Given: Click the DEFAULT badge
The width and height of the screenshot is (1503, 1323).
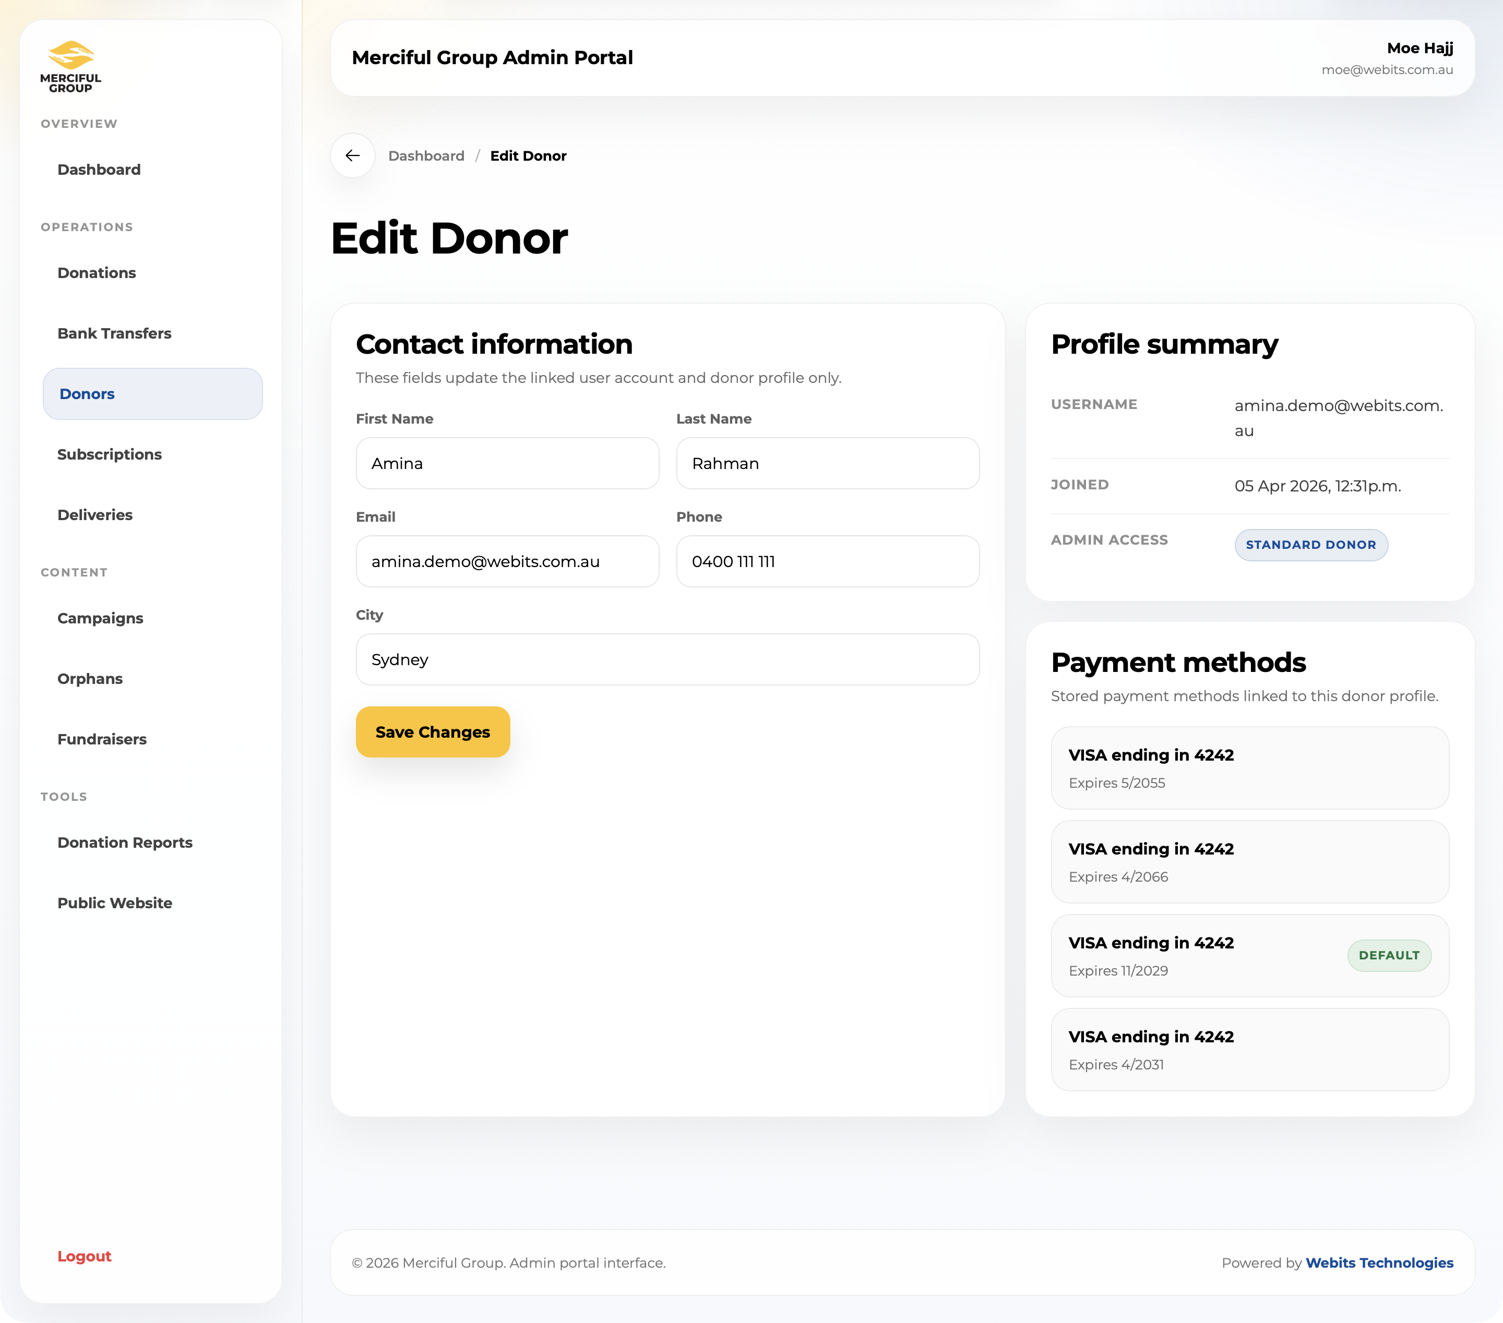Looking at the screenshot, I should click(x=1389, y=956).
